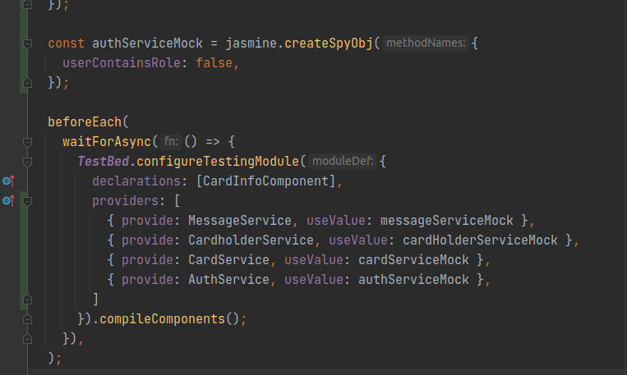
Task: Click 'CardInfoComponent' in declarations array
Action: point(265,181)
